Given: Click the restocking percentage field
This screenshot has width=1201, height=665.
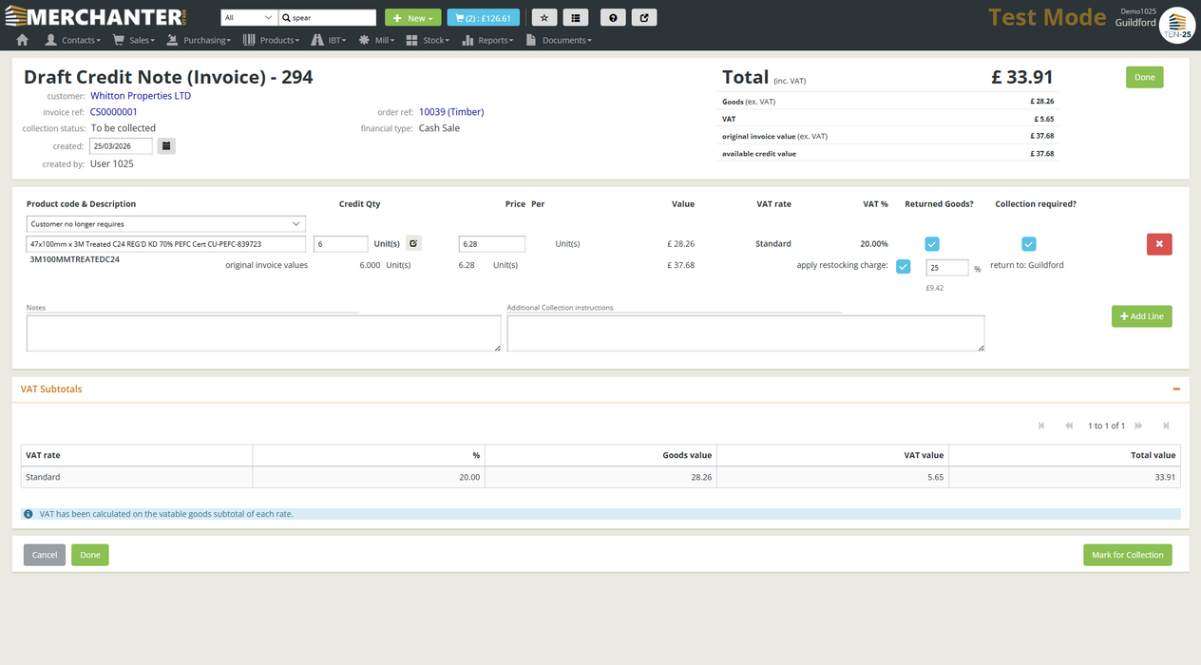Looking at the screenshot, I should coord(947,268).
